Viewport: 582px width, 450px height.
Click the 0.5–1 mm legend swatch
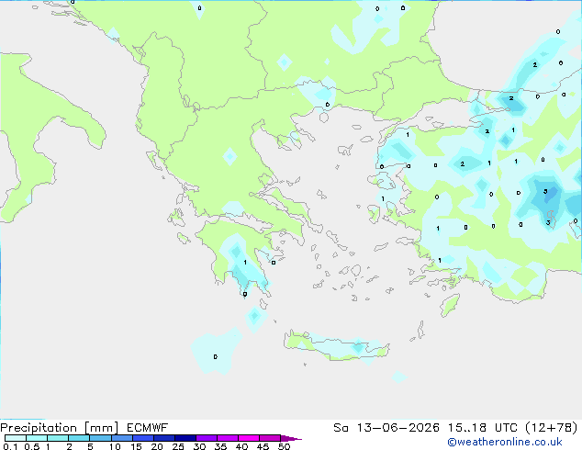tap(37, 438)
